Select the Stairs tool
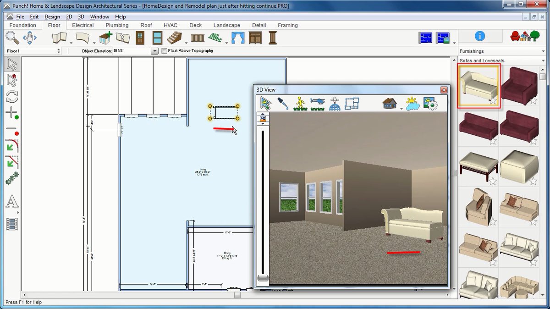 (174, 38)
